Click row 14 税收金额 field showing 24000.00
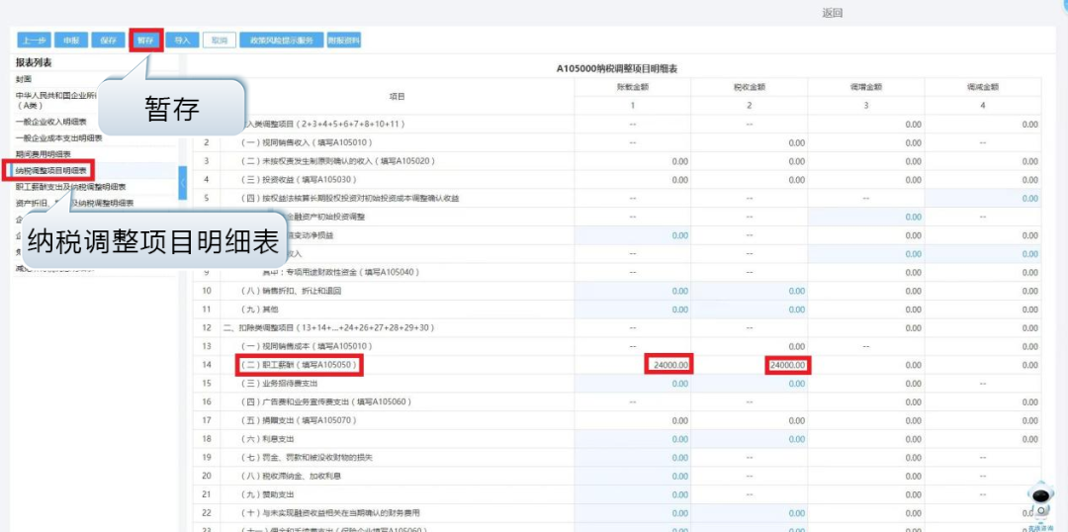The height and width of the screenshot is (532, 1068). (x=787, y=365)
